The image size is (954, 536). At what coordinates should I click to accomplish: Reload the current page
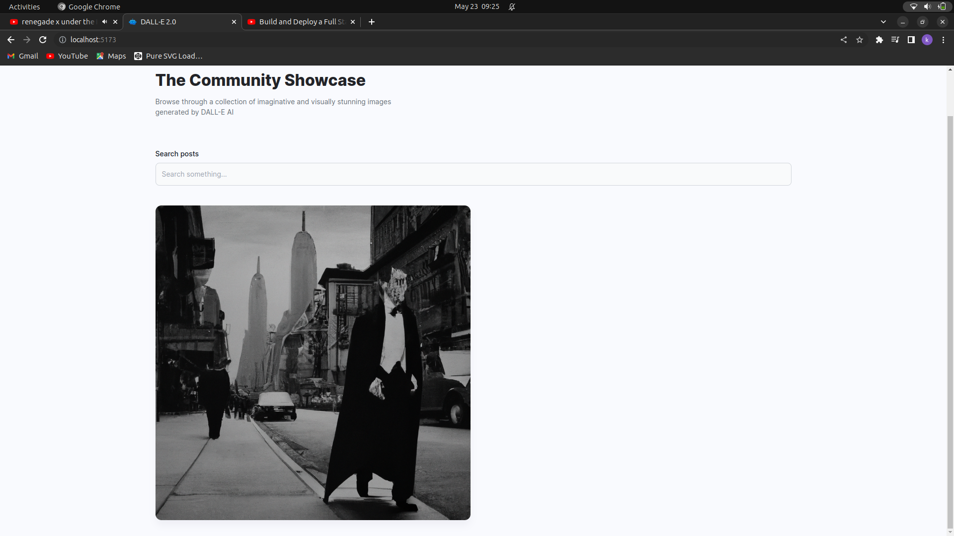click(43, 40)
